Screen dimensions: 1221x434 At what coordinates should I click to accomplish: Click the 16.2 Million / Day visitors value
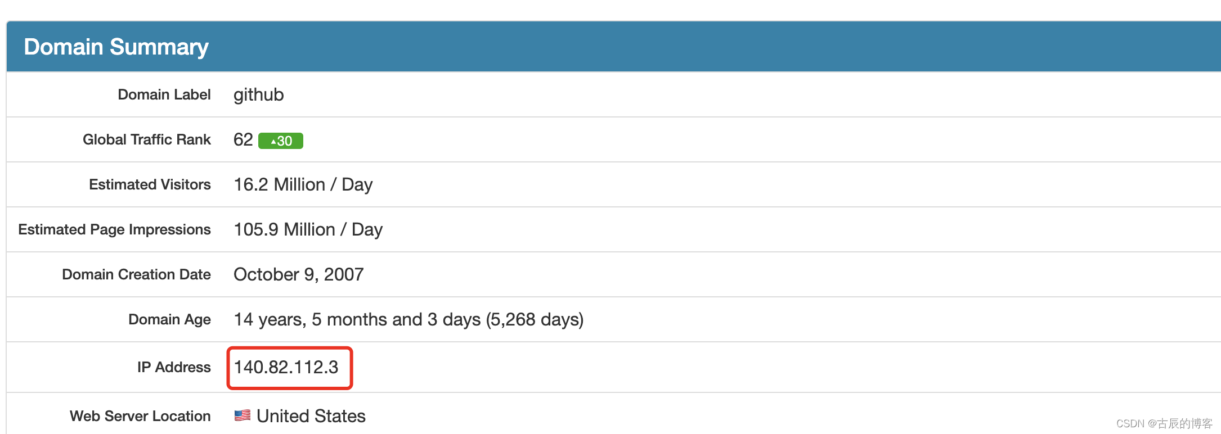pos(303,184)
